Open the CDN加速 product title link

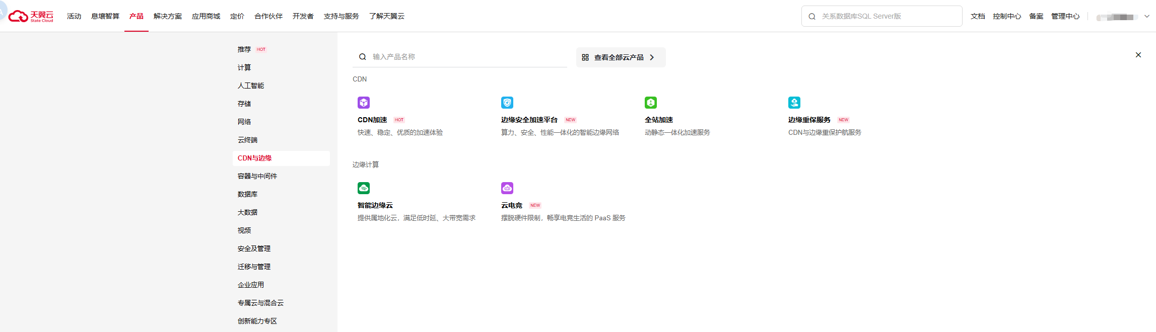click(x=372, y=120)
